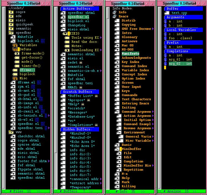Image resolution: width=207 pixels, height=195 pixels.
Task: Jump to the frame-mode() function tag
Action: point(33,53)
